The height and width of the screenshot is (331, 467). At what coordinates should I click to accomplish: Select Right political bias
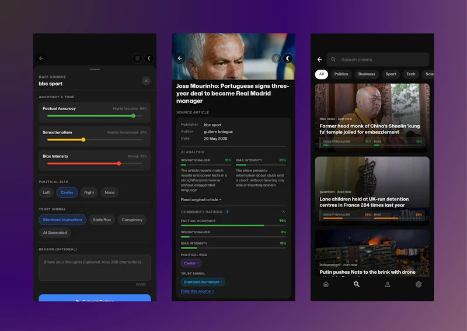point(89,192)
